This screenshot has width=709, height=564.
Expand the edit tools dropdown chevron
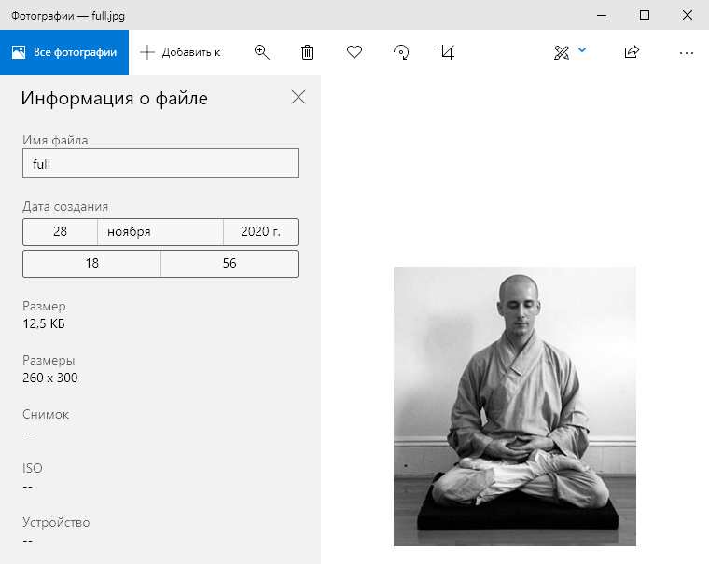pos(582,50)
